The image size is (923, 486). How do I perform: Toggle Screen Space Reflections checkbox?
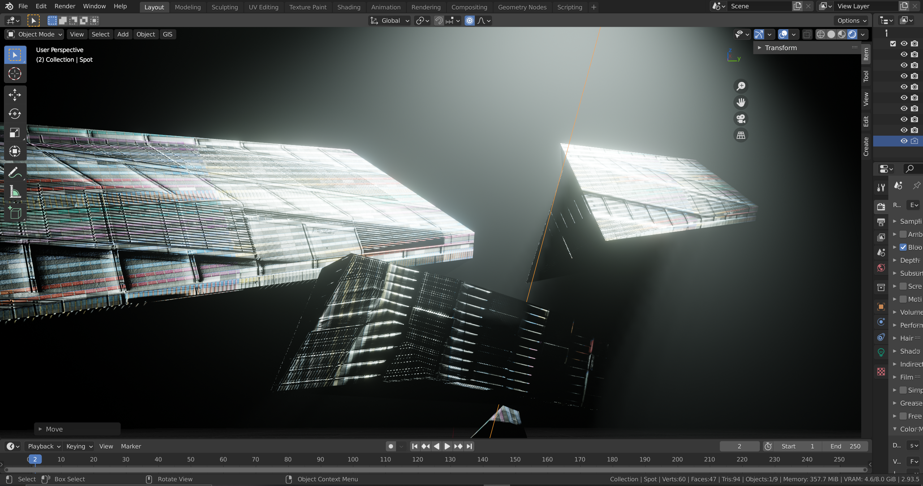coord(903,286)
